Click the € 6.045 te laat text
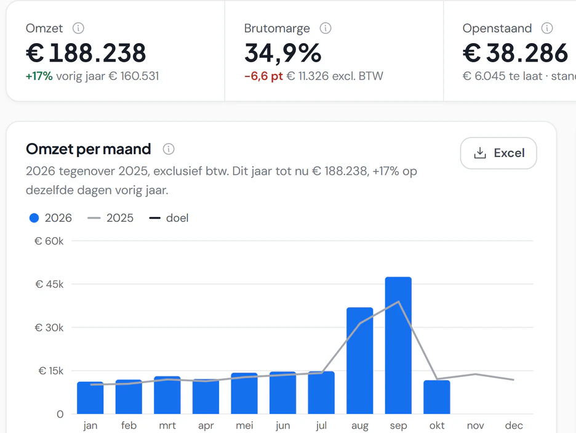Screen dimensions: 576x433 [x=502, y=76]
